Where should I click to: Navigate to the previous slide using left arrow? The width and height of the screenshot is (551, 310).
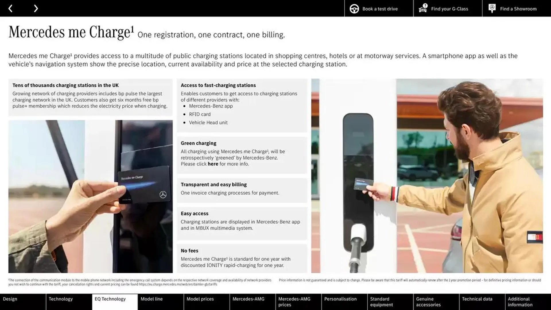click(10, 8)
